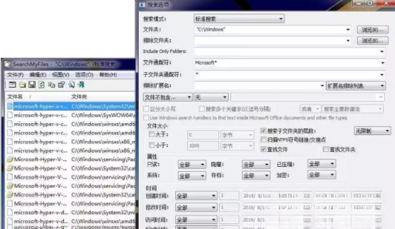Tick the 搜索多个关键字 checkbox
Screen dimensions: 395x229
201,109
